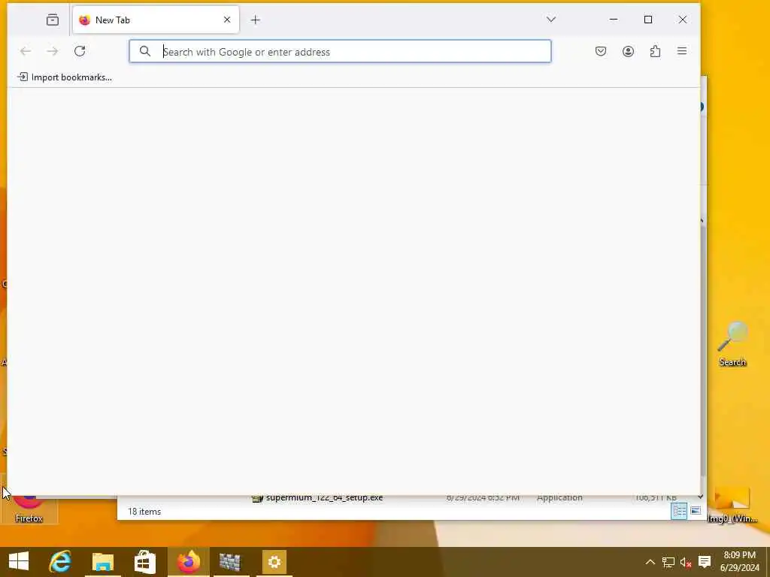
Task: Click Import bookmarks link
Action: tap(65, 77)
